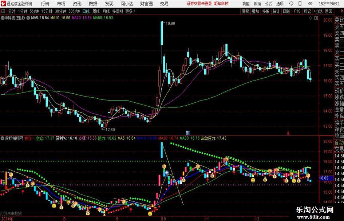Screen dimensions: 344x221
Task: Open the mail envelope icon
Action: tap(310, 4)
